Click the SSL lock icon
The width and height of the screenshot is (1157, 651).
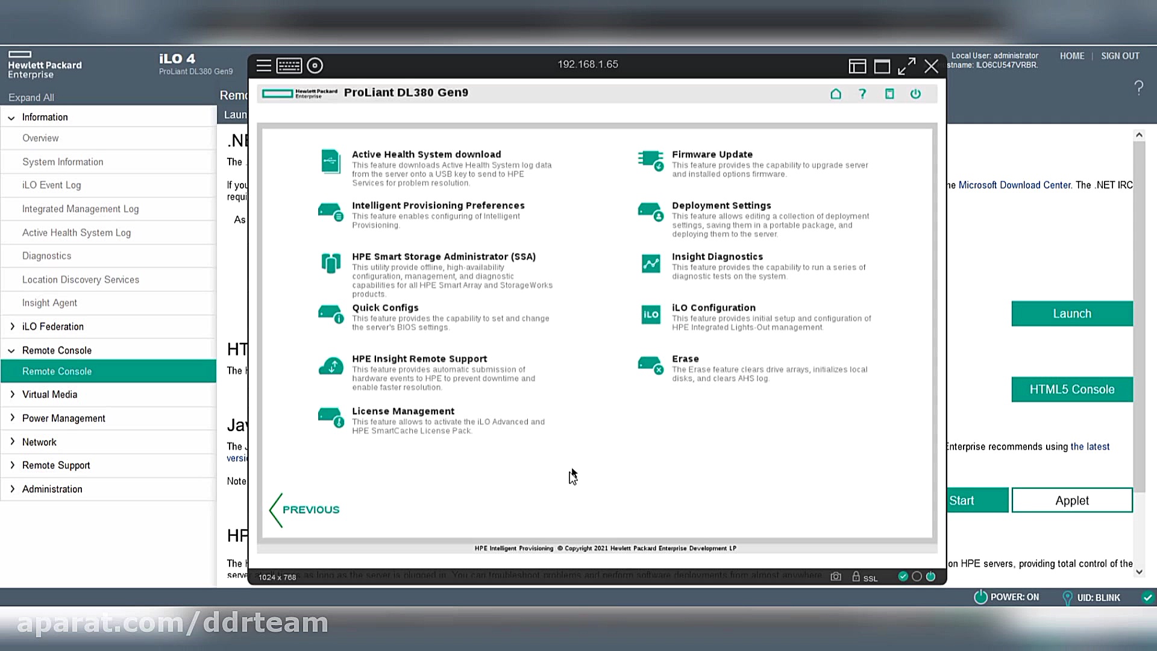tap(856, 577)
